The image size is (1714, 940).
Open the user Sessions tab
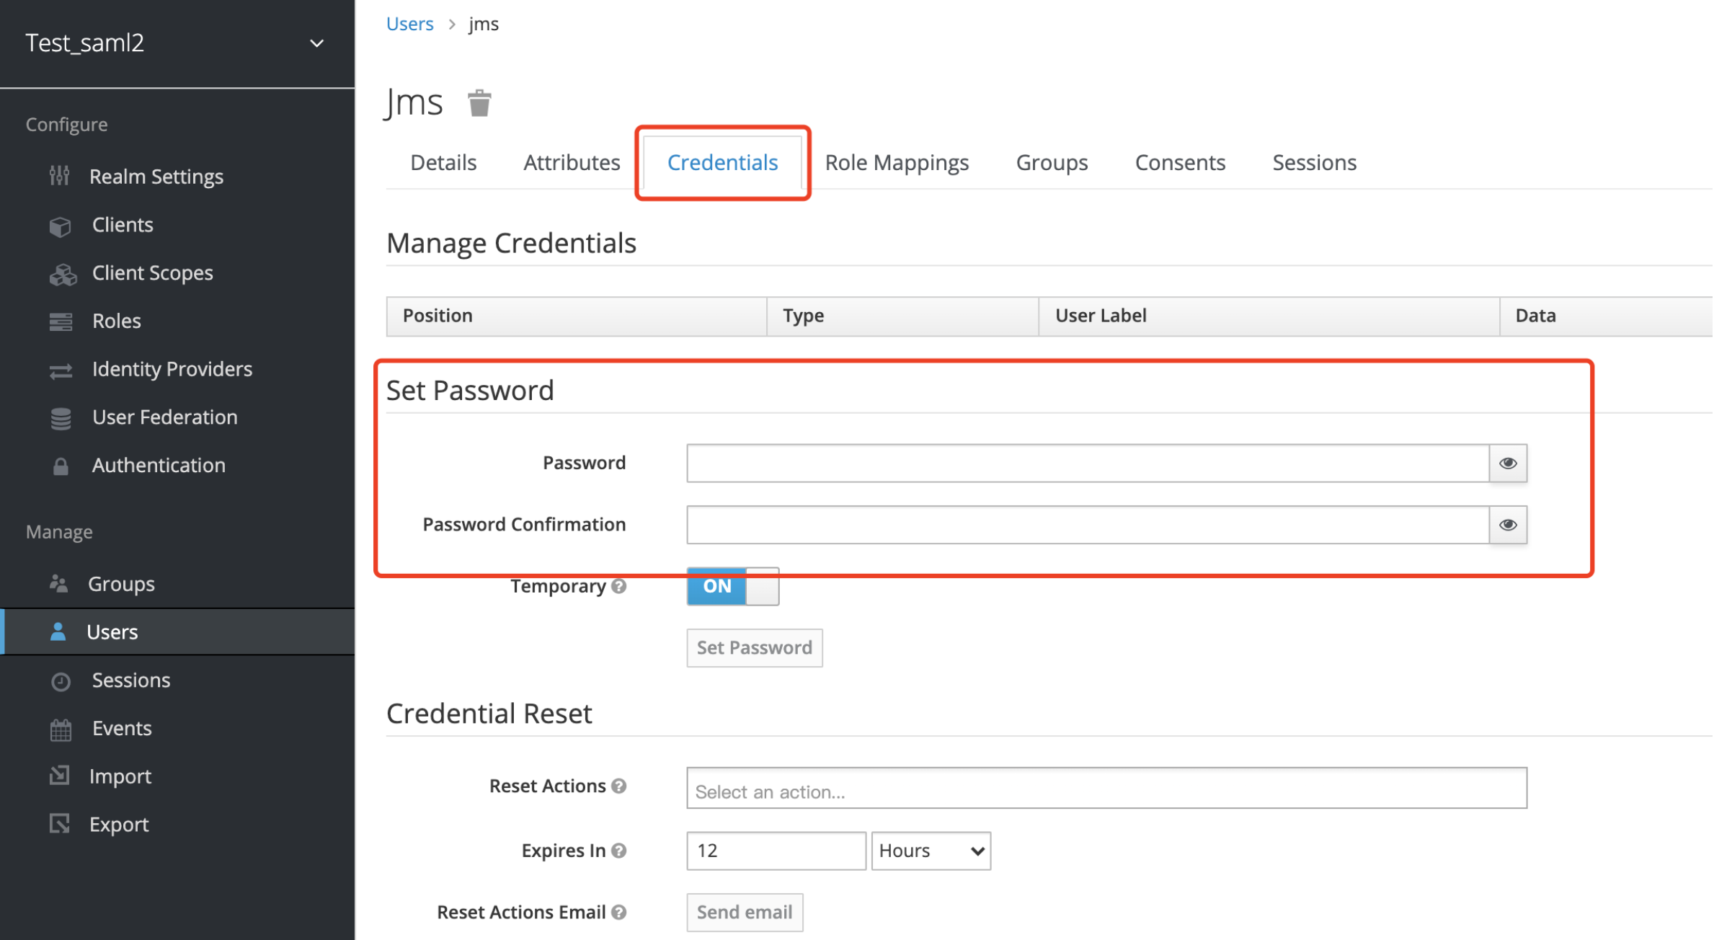coord(1314,163)
